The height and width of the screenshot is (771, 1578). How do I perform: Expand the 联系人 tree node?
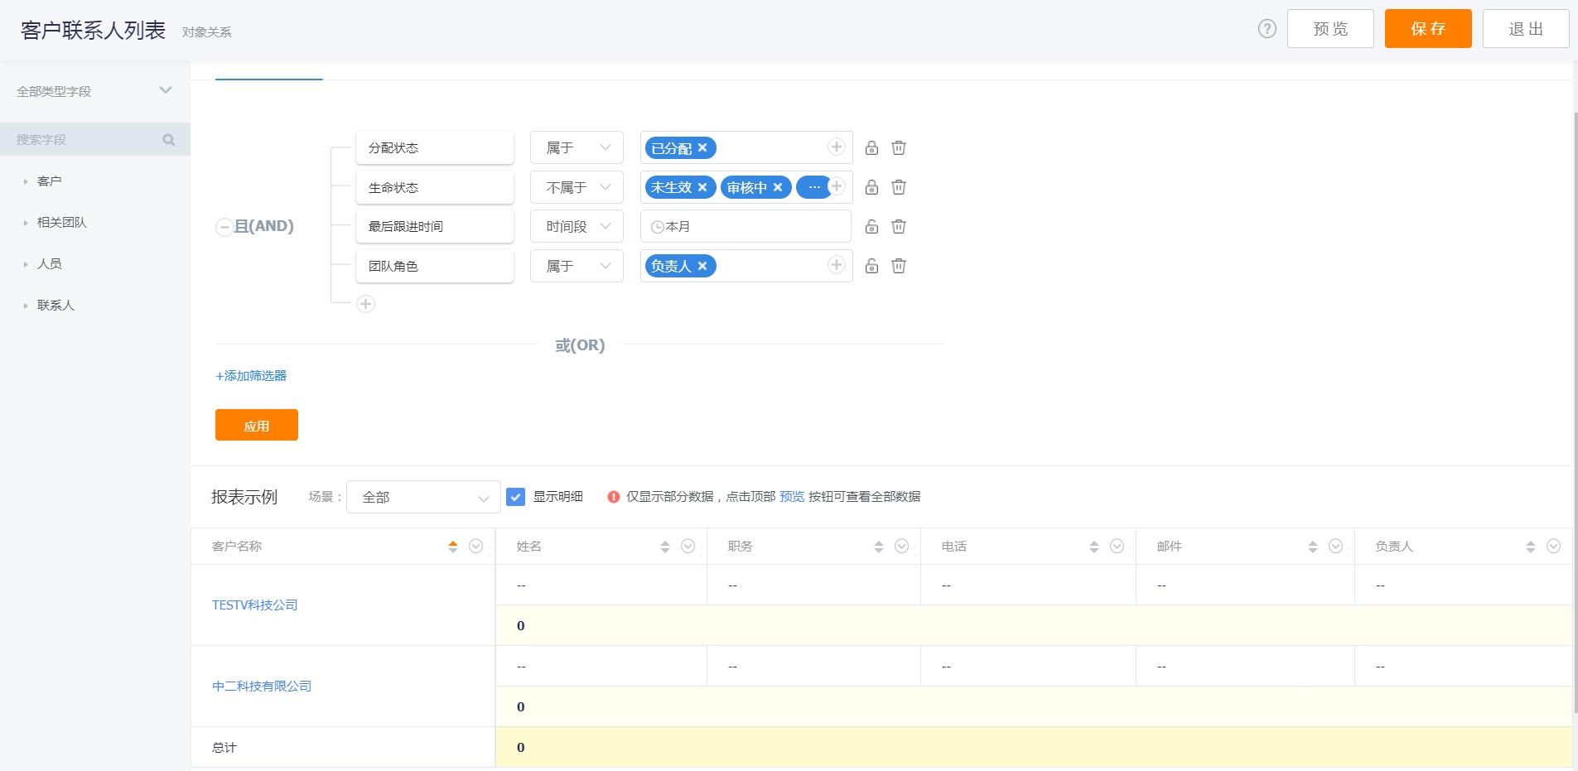point(26,306)
